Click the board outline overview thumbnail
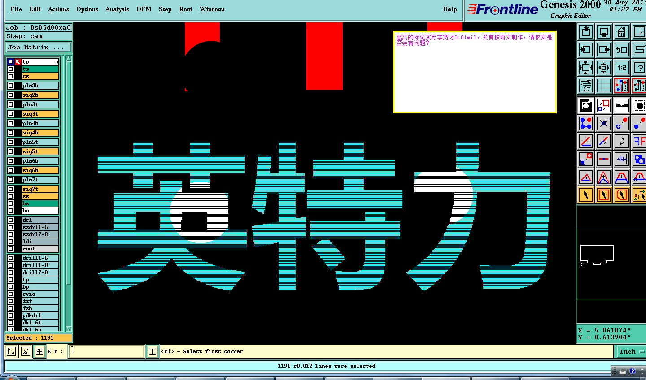The image size is (646, 380). pyautogui.click(x=597, y=255)
